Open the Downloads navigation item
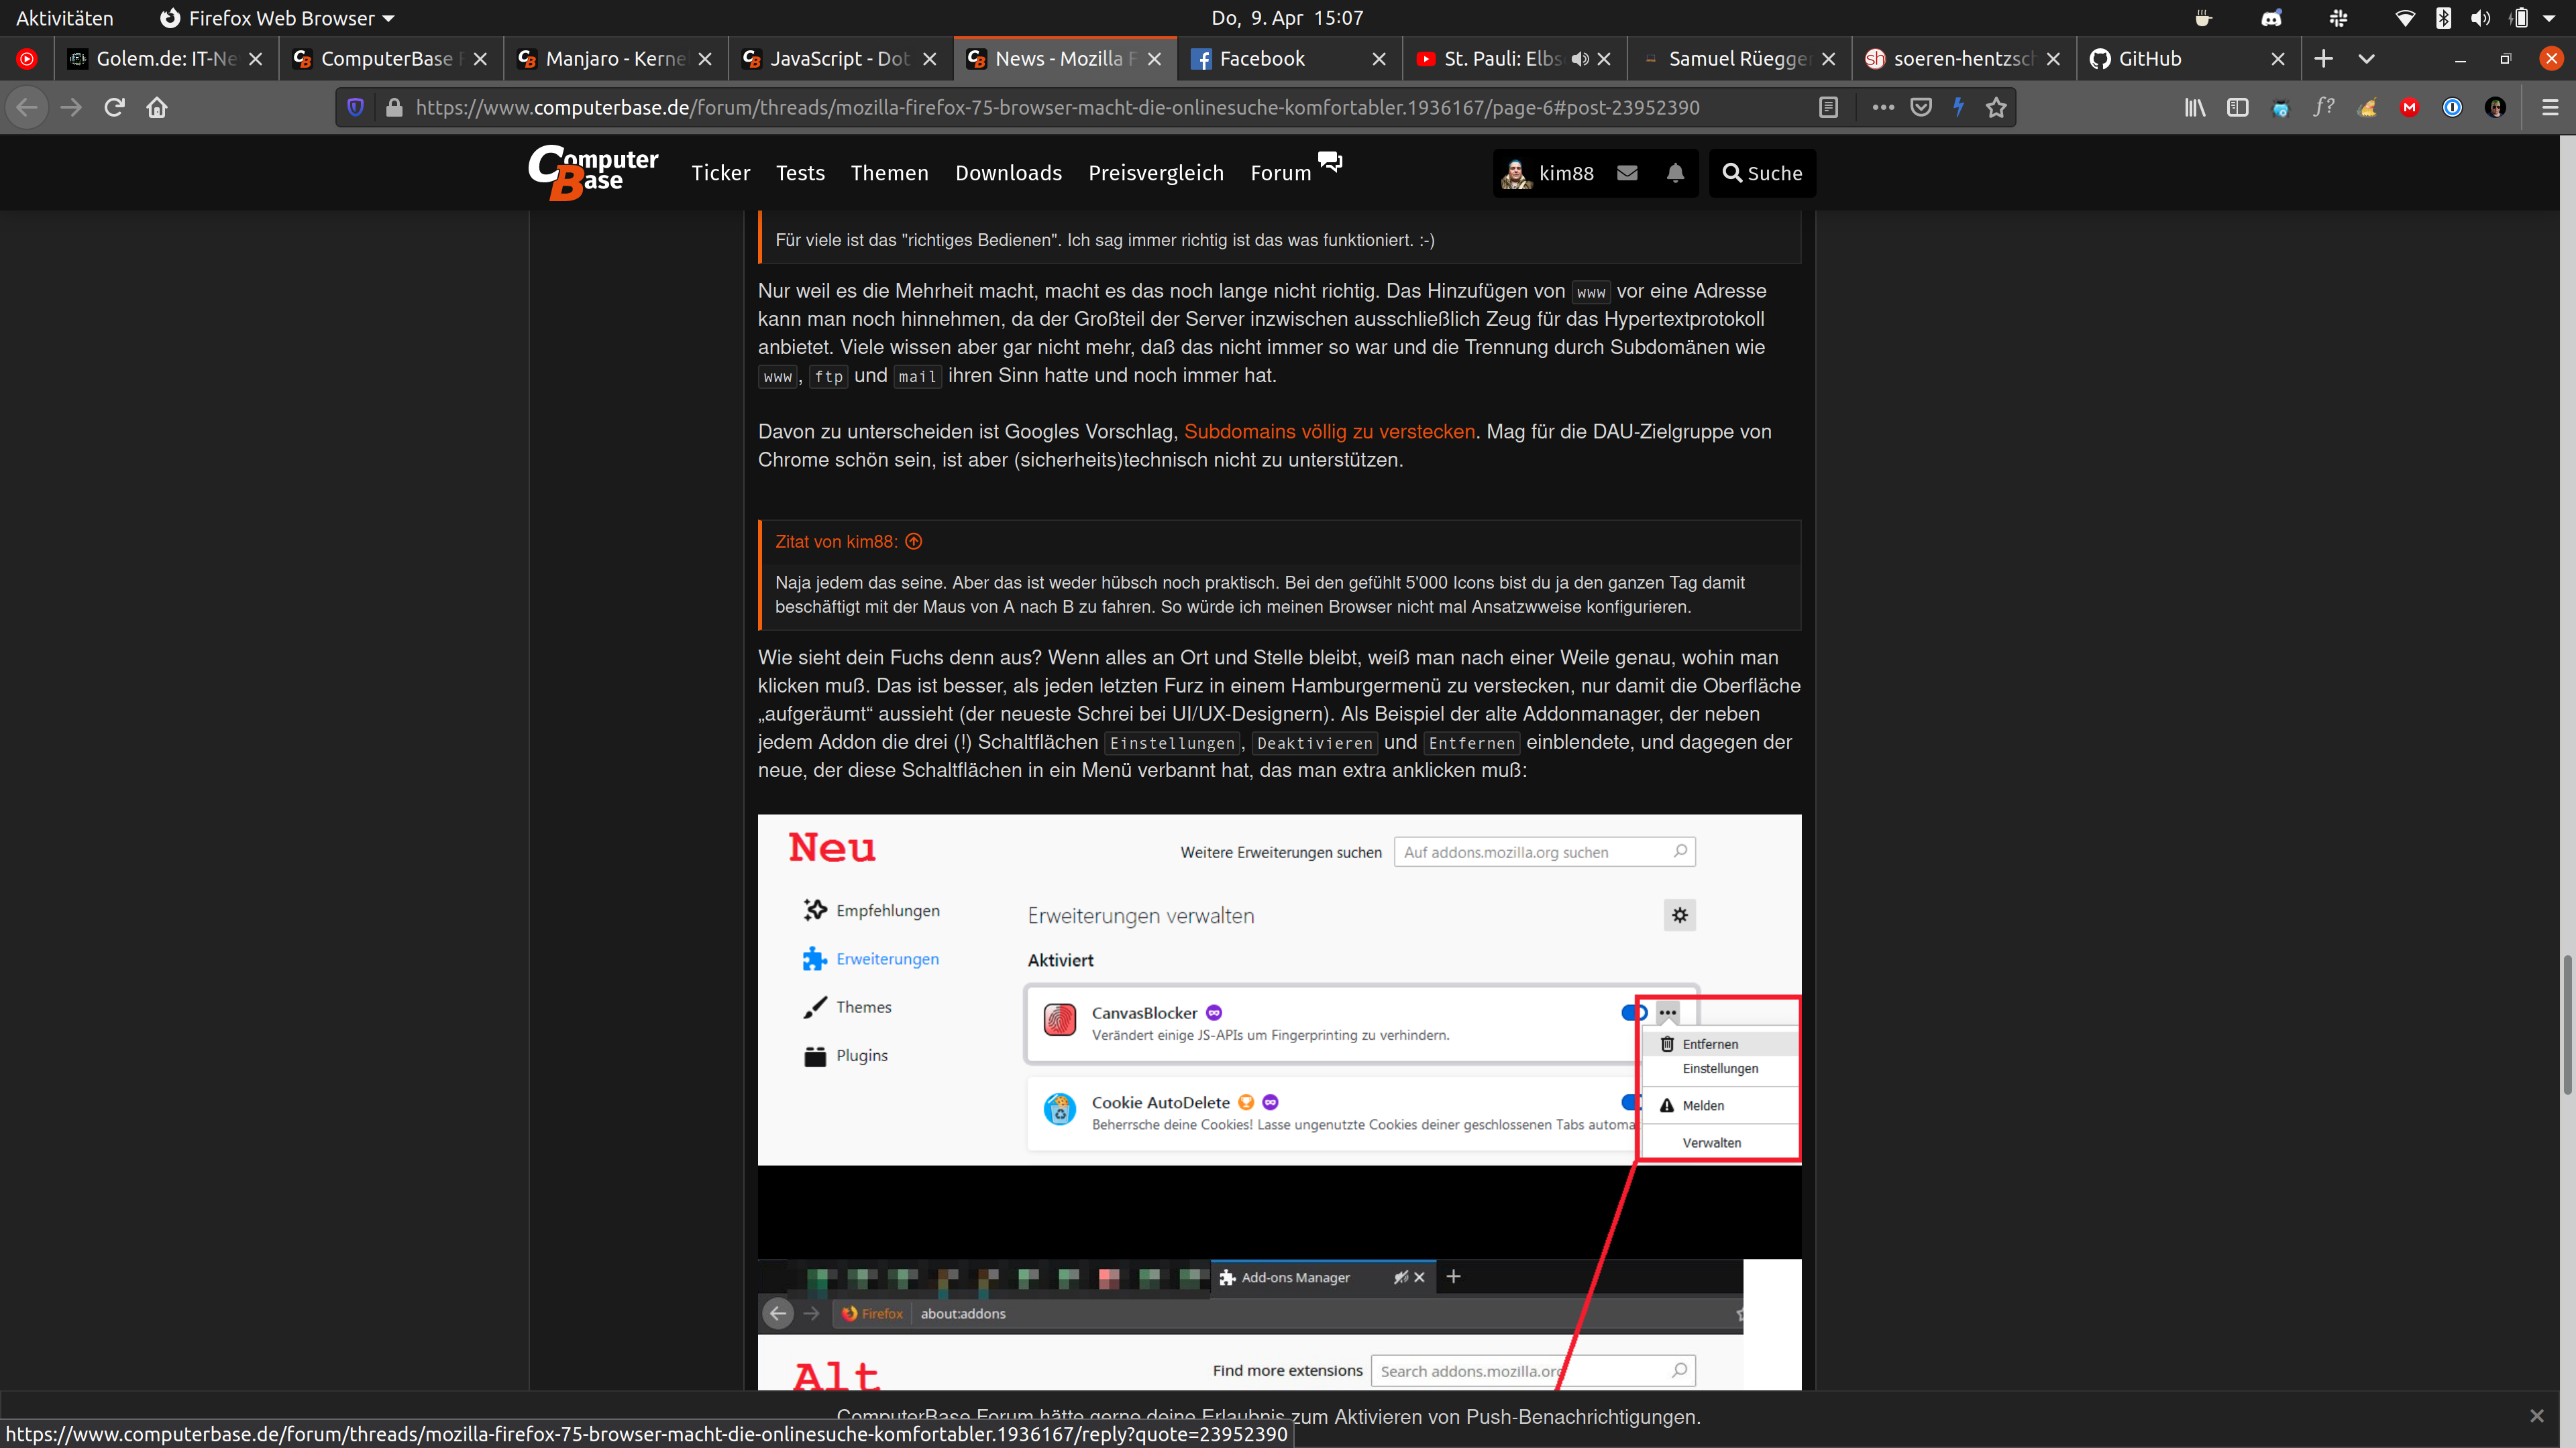Image resolution: width=2576 pixels, height=1448 pixels. (x=1008, y=173)
